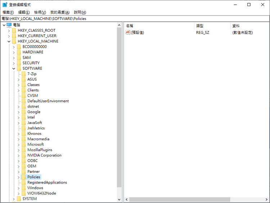Click the HARDWARE folder icon

(x=19, y=52)
